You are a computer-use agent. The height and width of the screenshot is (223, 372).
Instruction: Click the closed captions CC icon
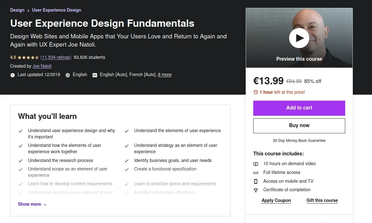[94, 75]
